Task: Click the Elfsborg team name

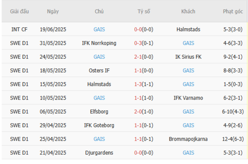Action: coord(99,112)
